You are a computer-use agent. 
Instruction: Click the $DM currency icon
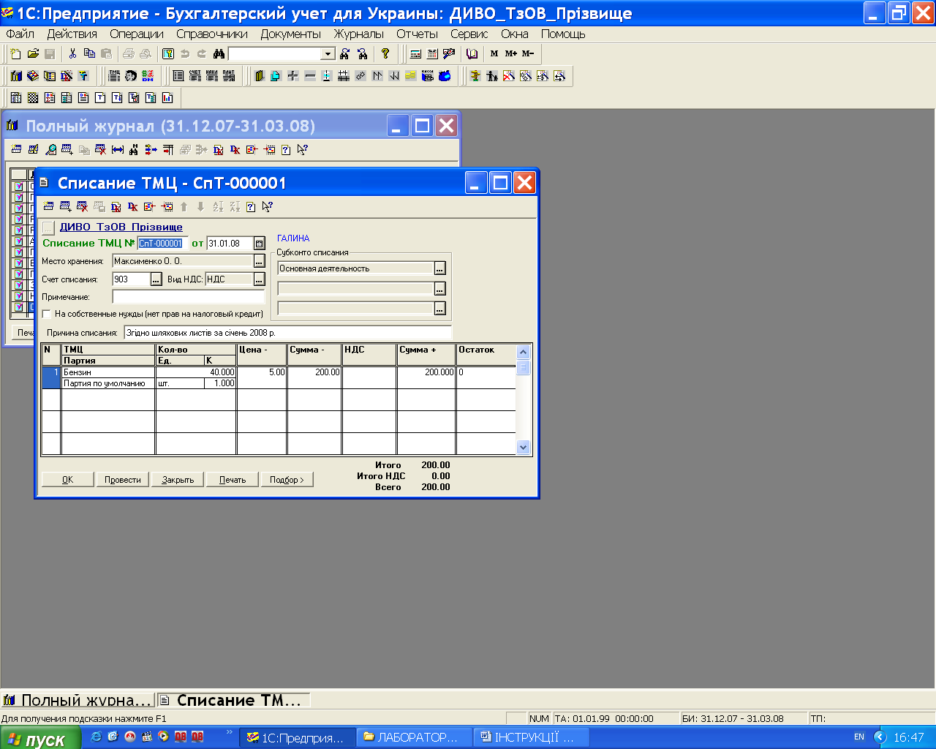(x=148, y=75)
